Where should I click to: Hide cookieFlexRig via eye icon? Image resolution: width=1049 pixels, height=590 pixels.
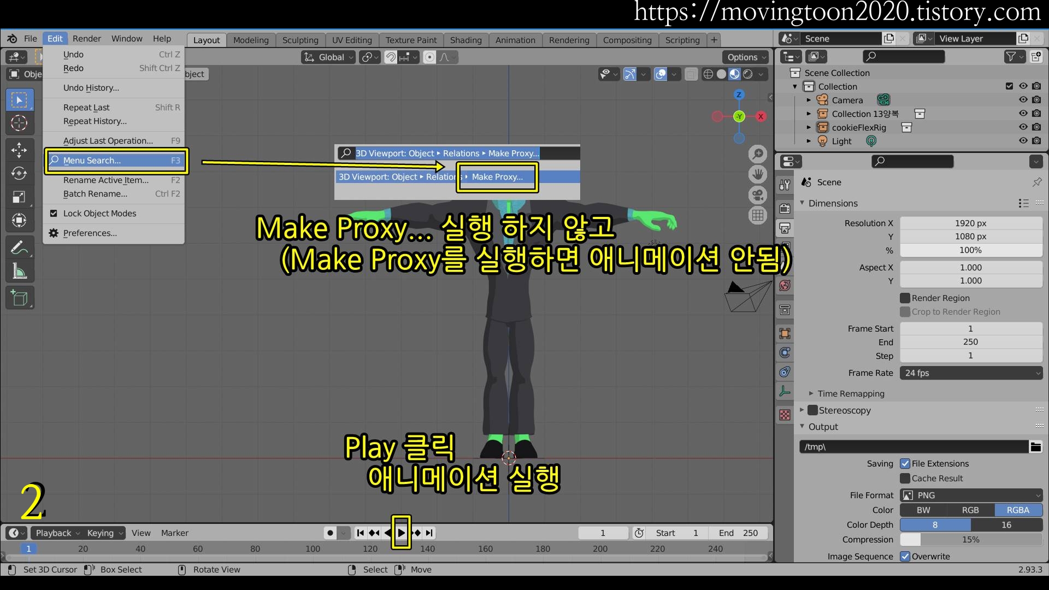click(1023, 127)
